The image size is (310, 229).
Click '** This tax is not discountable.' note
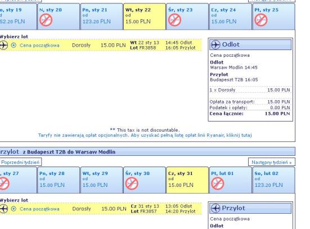pyautogui.click(x=145, y=130)
